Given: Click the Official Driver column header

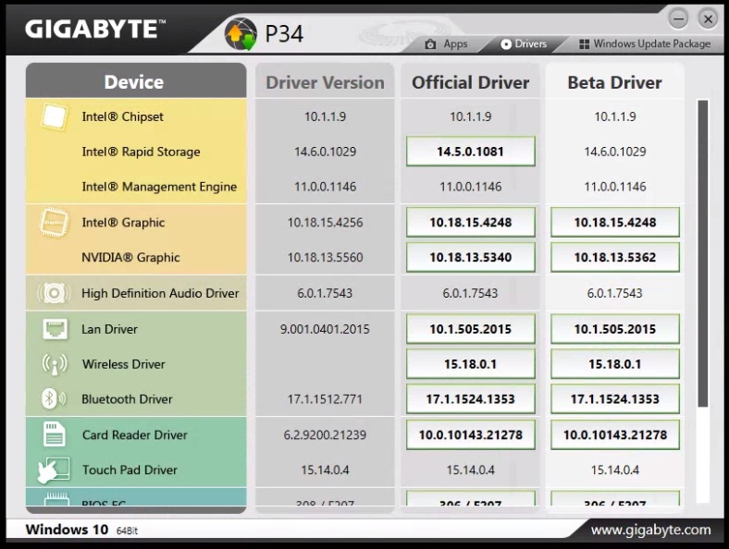Looking at the screenshot, I should [471, 82].
